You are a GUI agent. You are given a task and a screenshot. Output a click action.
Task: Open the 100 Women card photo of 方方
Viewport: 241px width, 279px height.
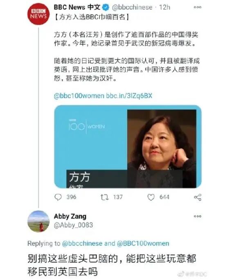[x=162, y=149]
